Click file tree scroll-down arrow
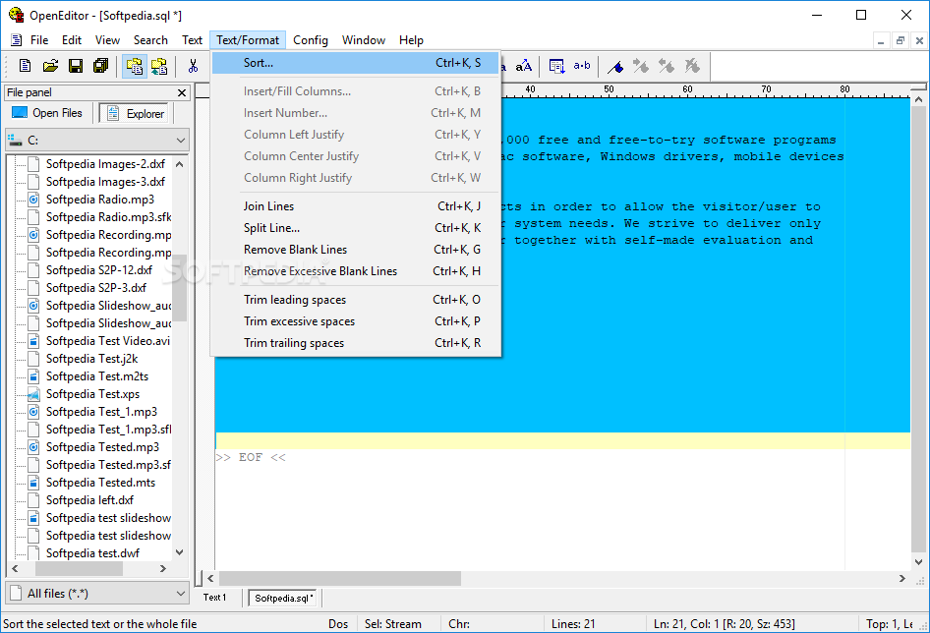Viewport: 930px width, 633px height. (x=180, y=552)
